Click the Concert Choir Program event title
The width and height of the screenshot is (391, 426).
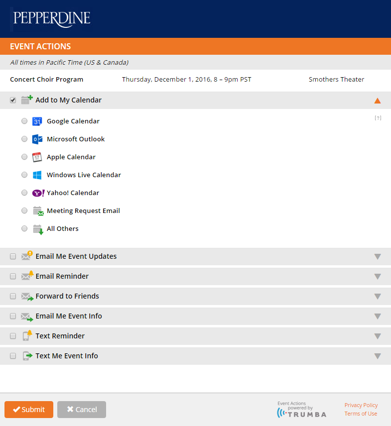click(x=46, y=79)
